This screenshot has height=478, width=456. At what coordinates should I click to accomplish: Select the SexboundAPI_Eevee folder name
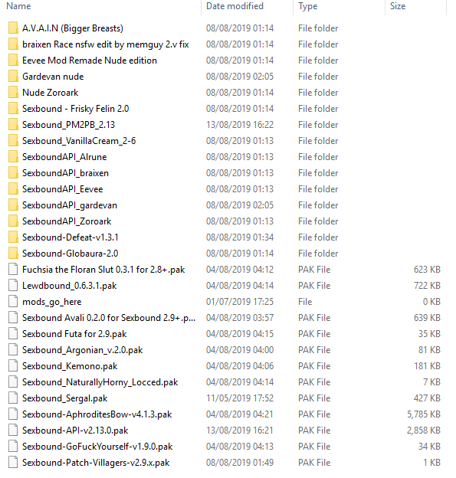(63, 189)
